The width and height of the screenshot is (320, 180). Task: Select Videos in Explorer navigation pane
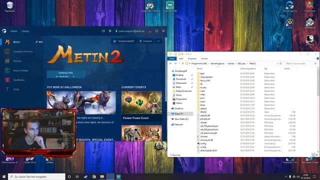[179, 103]
